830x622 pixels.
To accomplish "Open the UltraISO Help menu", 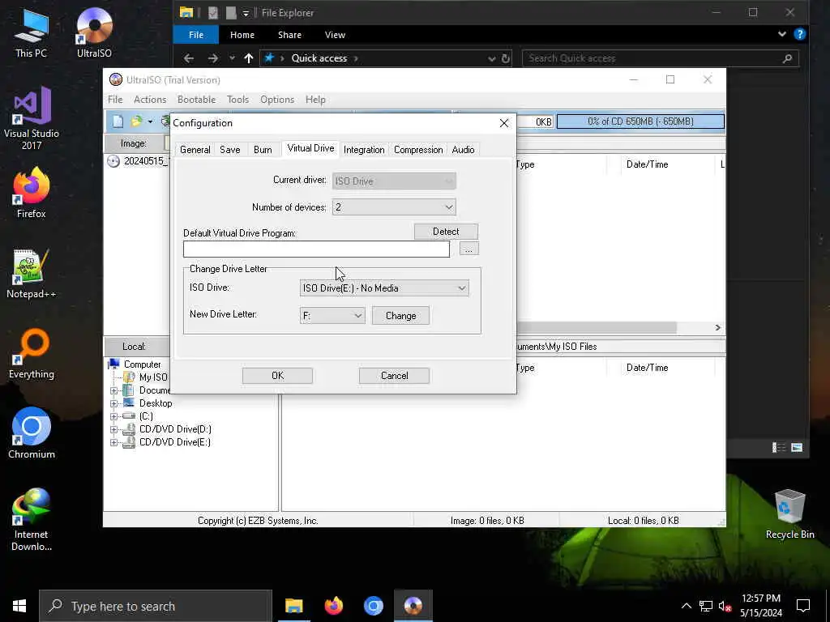I will click(315, 100).
